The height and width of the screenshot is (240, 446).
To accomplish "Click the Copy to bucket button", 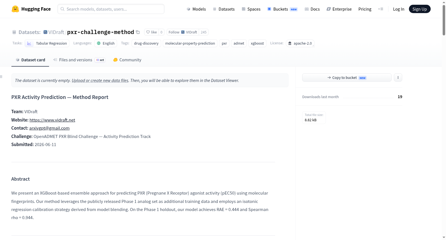I will click(x=347, y=77).
